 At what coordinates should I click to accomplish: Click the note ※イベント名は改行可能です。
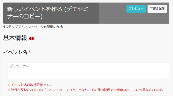30,85
